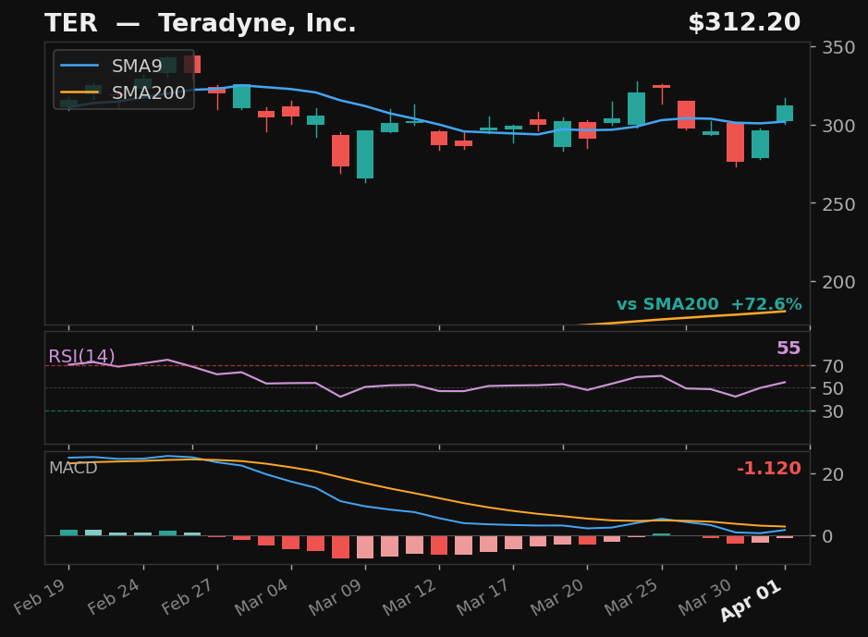Image resolution: width=868 pixels, height=637 pixels.
Task: Click the Mar 12 date label
Action: tap(410, 597)
